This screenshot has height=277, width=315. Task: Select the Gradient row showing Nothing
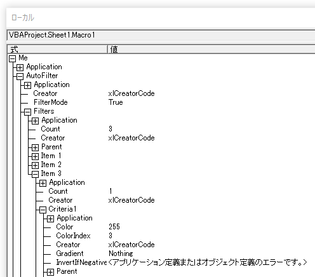(161, 253)
